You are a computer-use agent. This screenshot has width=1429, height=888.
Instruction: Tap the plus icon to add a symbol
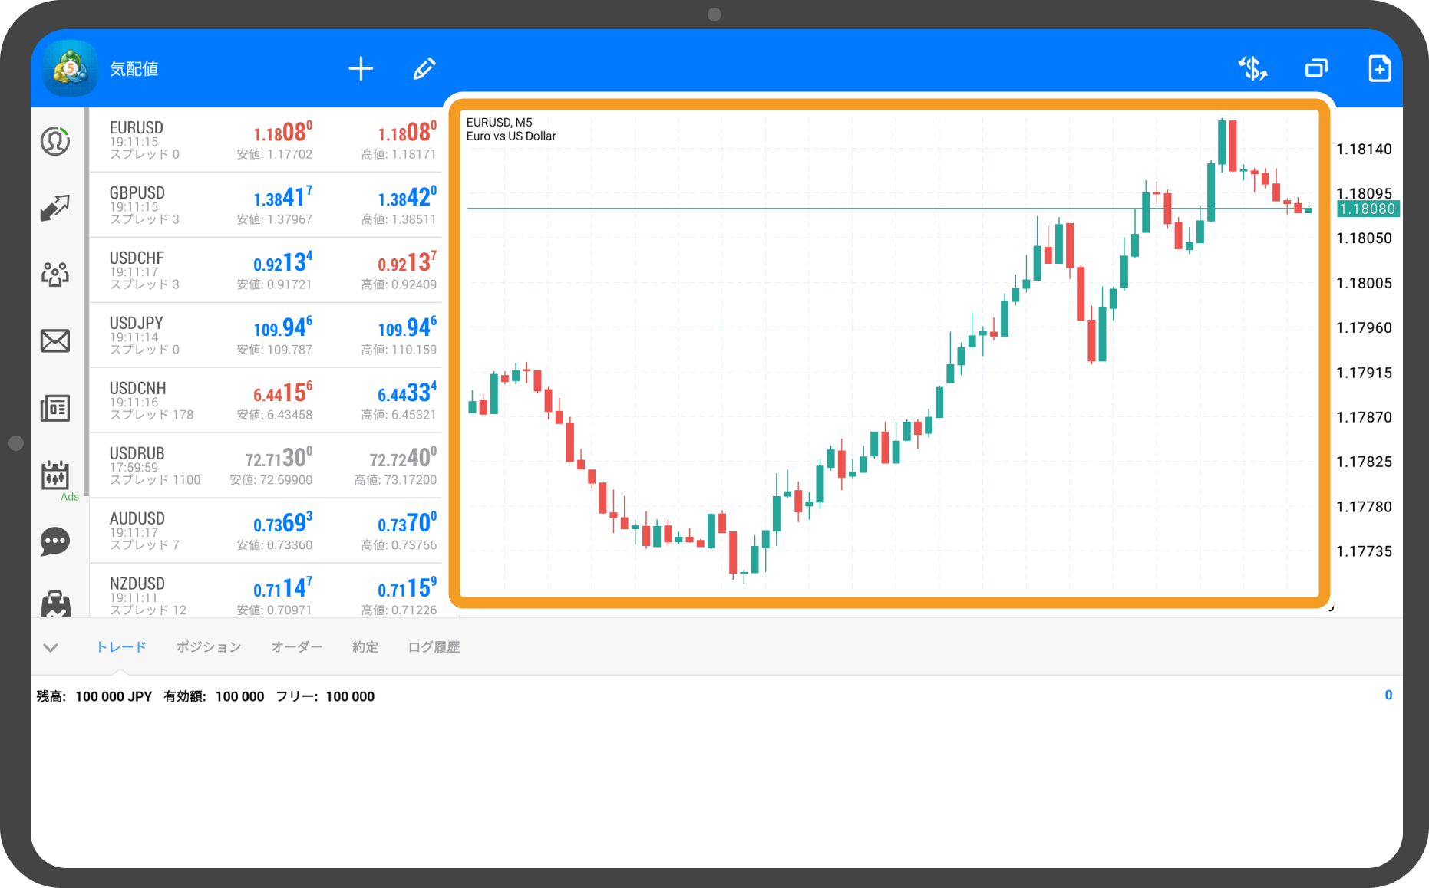pyautogui.click(x=361, y=69)
